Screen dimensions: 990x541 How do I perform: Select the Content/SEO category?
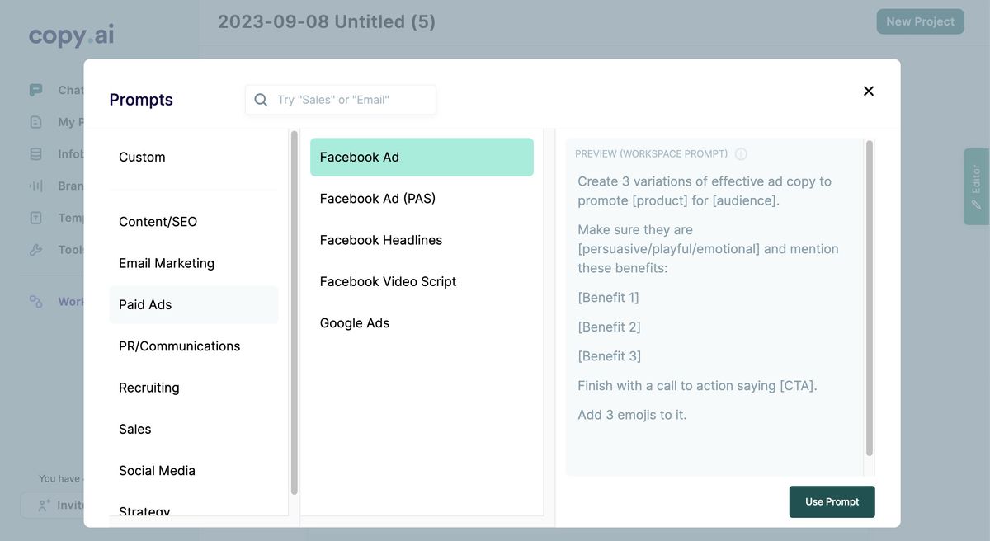click(x=158, y=222)
